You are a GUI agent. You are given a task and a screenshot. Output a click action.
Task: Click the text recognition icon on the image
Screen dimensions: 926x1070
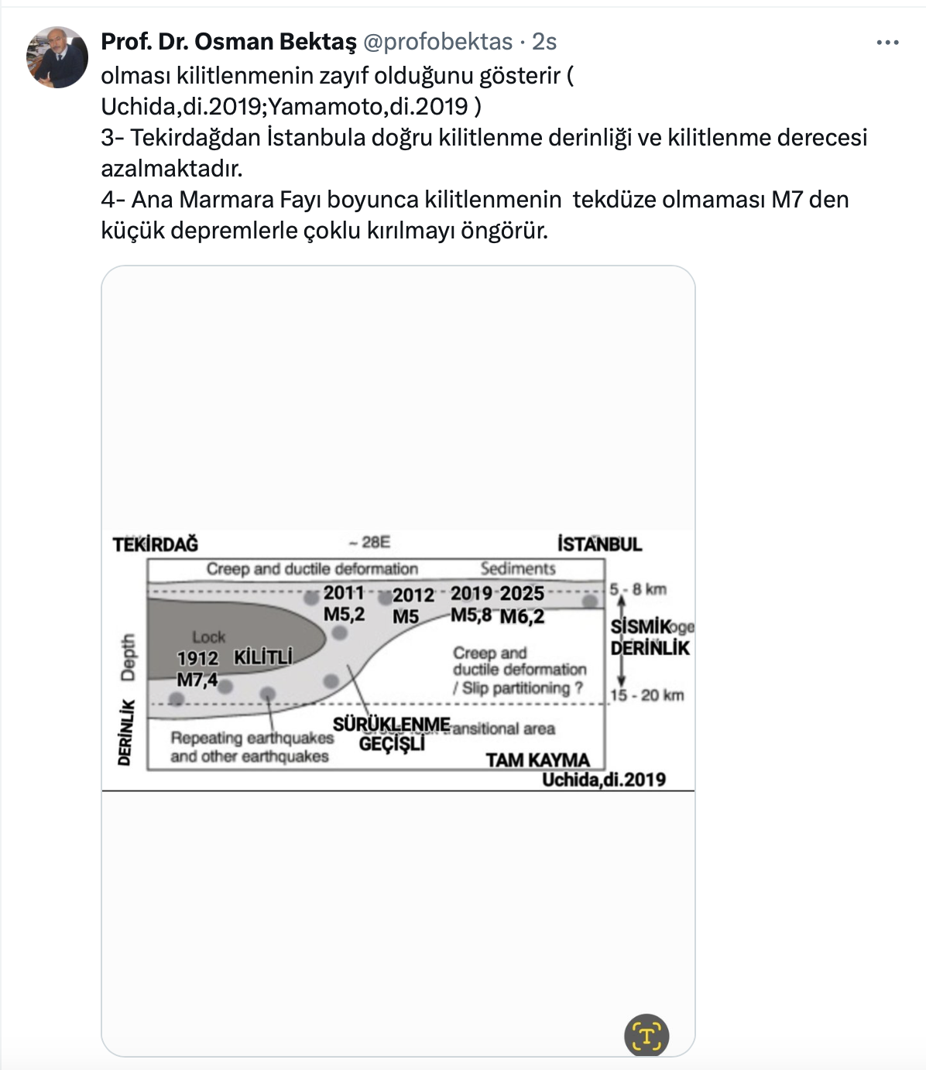[x=646, y=1035]
